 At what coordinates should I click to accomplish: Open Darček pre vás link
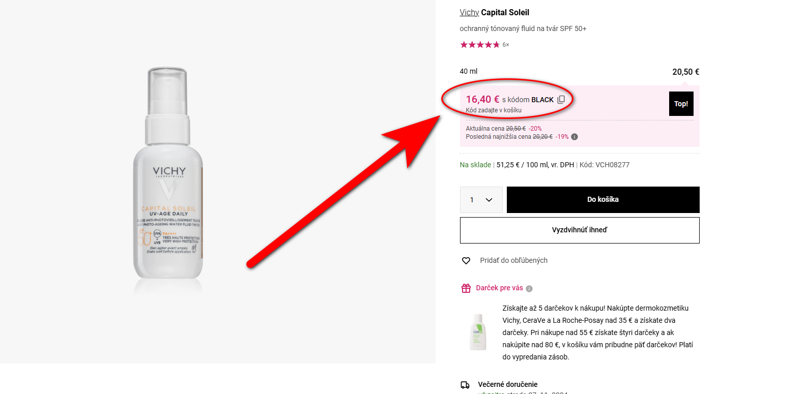(500, 288)
